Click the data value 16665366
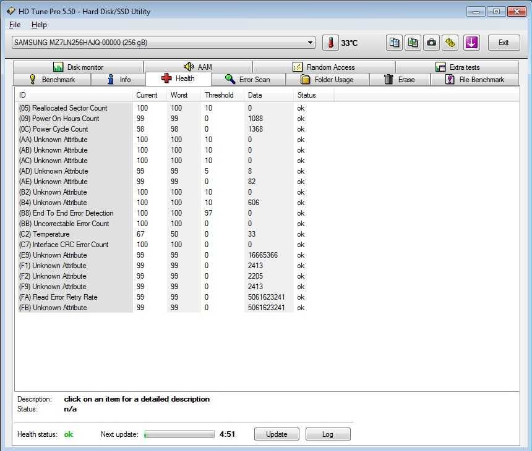532x451 pixels. tap(263, 255)
